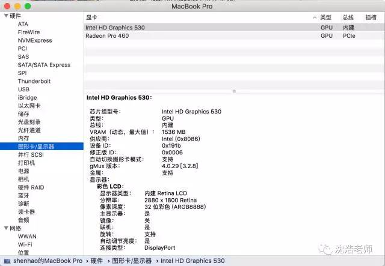385x266 pixels.
Task: Select USB in the sidebar
Action: [x=23, y=89]
